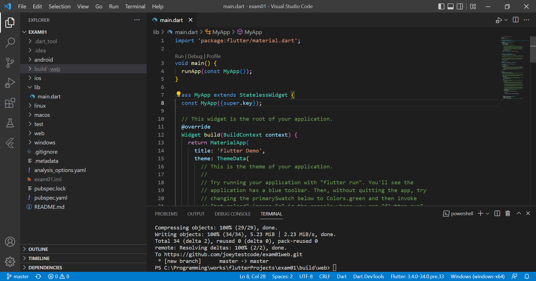The width and height of the screenshot is (536, 281).
Task: Add a new terminal with plus icon
Action: pyautogui.click(x=480, y=214)
